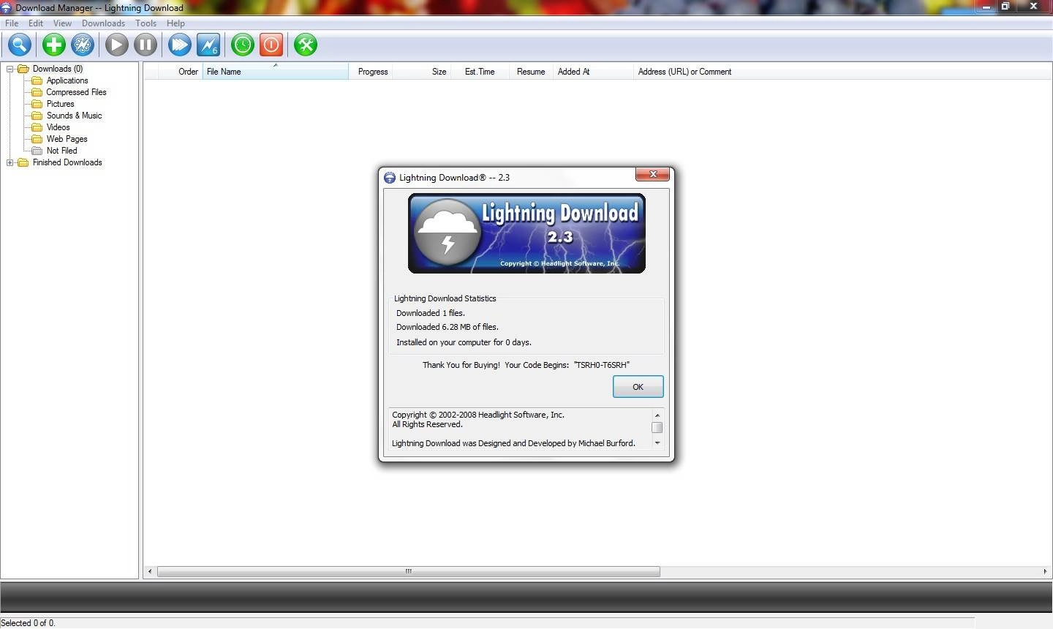Click the main window title bar app icon
The image size is (1053, 629).
pyautogui.click(x=6, y=7)
